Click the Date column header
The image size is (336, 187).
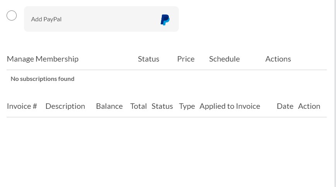[x=285, y=106]
